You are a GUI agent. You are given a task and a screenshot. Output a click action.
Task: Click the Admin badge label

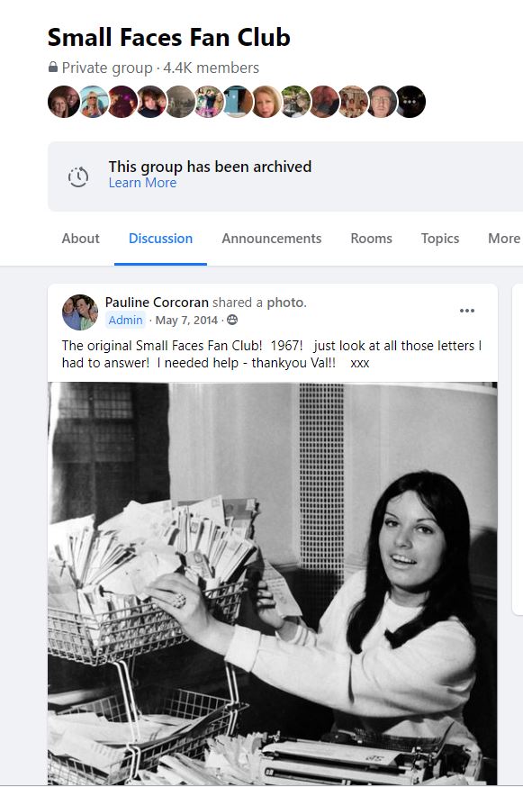(x=125, y=321)
